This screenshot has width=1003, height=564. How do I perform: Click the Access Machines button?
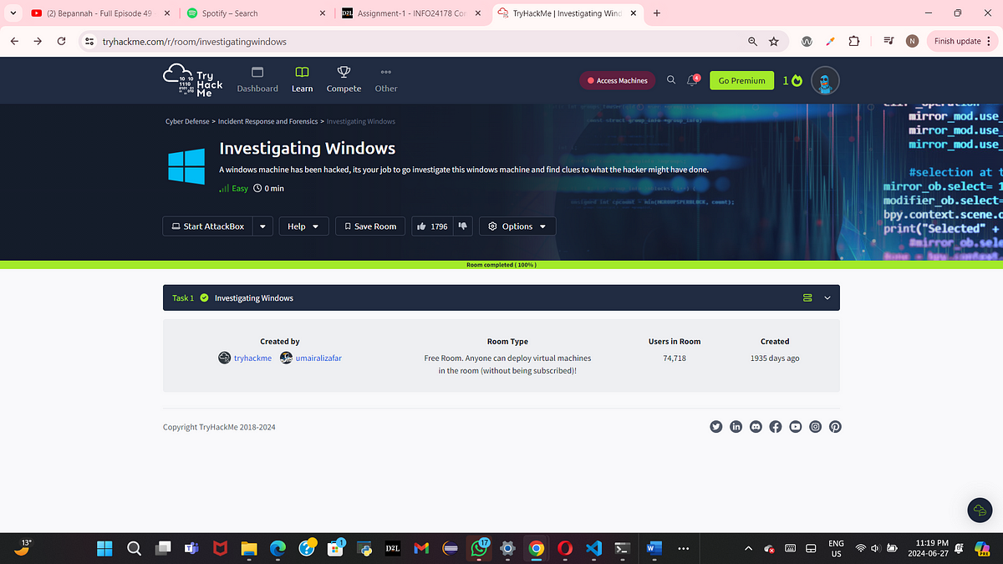coord(617,80)
